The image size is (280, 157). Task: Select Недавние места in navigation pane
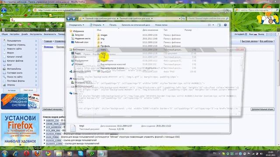[83, 38]
